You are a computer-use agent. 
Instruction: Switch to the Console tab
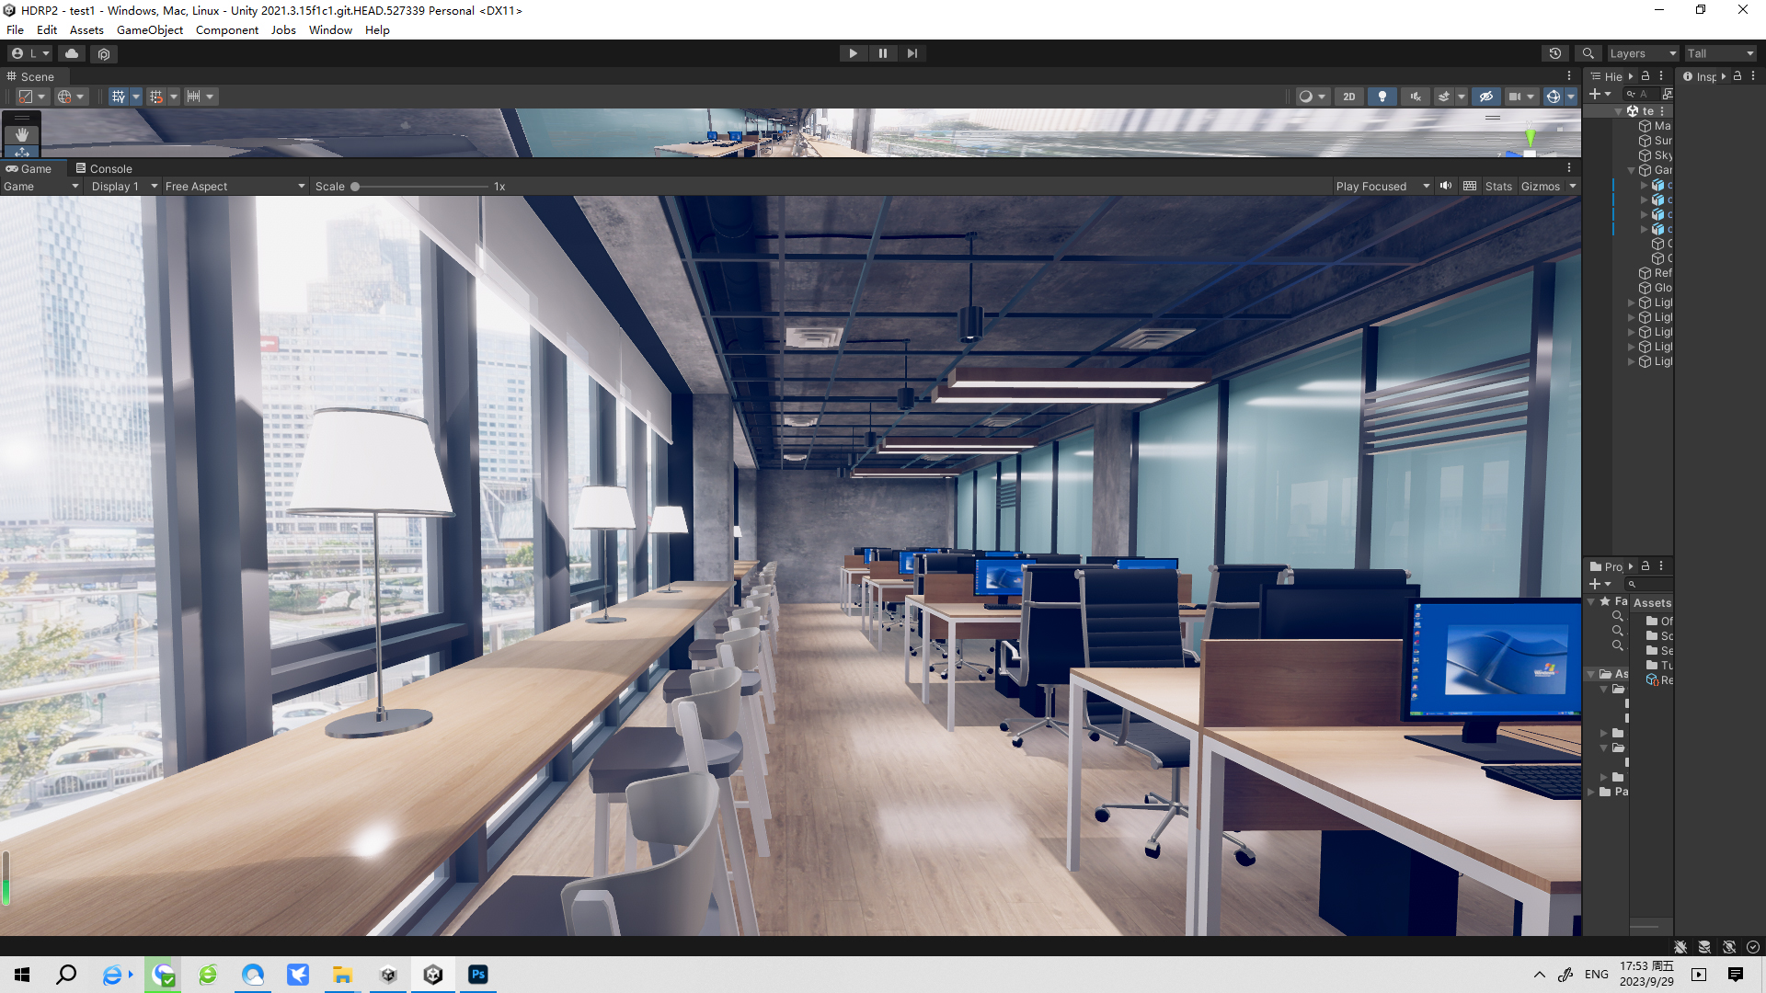pos(104,168)
